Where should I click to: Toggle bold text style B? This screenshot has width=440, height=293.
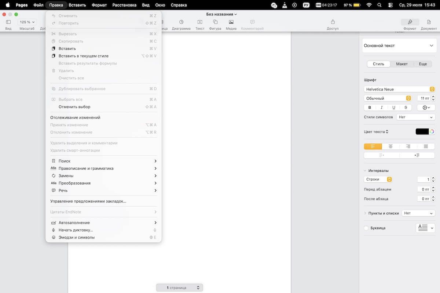coord(370,108)
